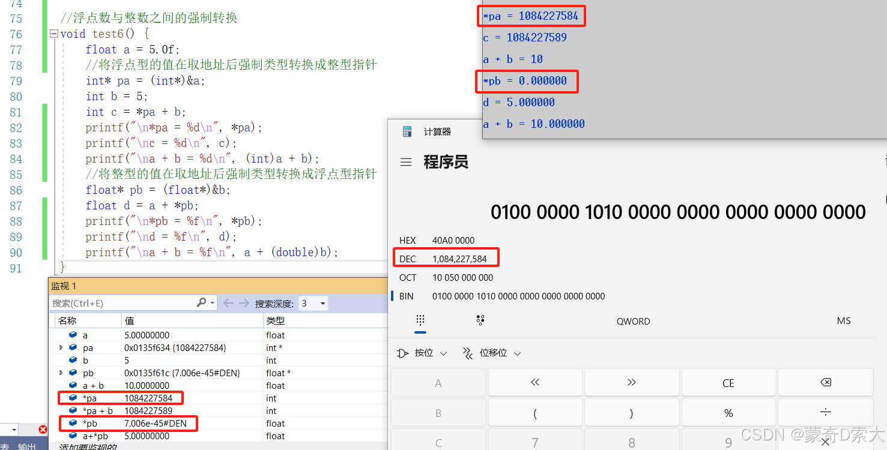Click the 8 key in calculator

coord(632,440)
